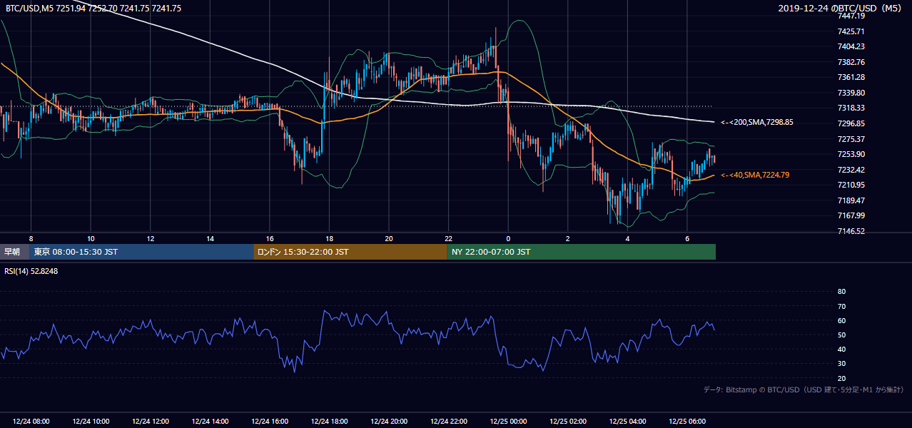Click hour marker 22 under price chart
Viewport: 912px width, 428px height.
tap(448, 238)
